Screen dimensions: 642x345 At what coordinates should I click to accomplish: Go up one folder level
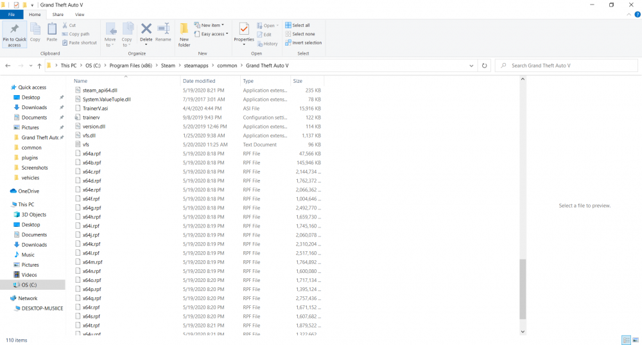[40, 66]
